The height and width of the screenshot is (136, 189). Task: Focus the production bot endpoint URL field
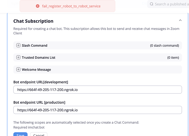(x=98, y=110)
